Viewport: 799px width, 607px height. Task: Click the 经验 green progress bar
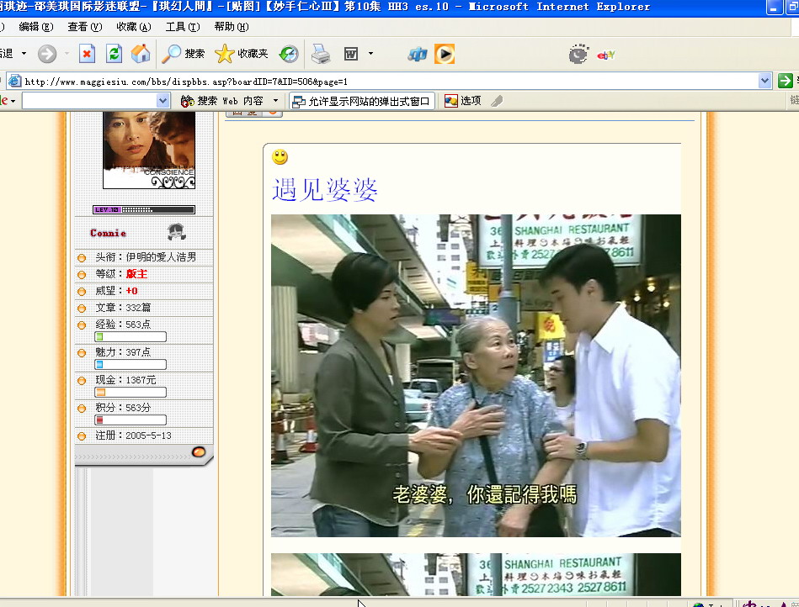131,337
